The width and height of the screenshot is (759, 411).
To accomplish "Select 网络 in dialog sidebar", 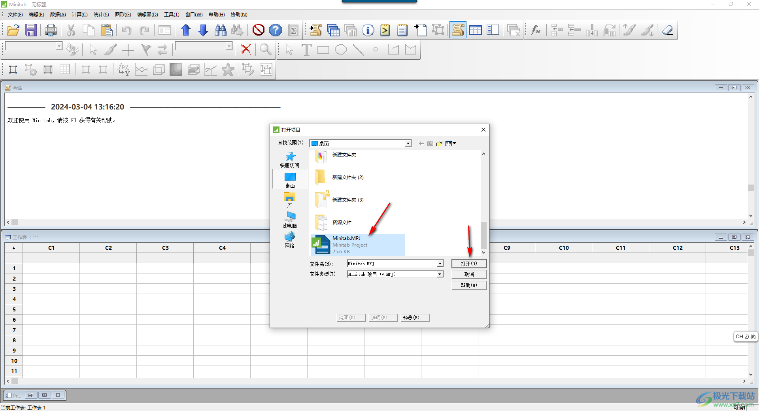I will pyautogui.click(x=290, y=240).
